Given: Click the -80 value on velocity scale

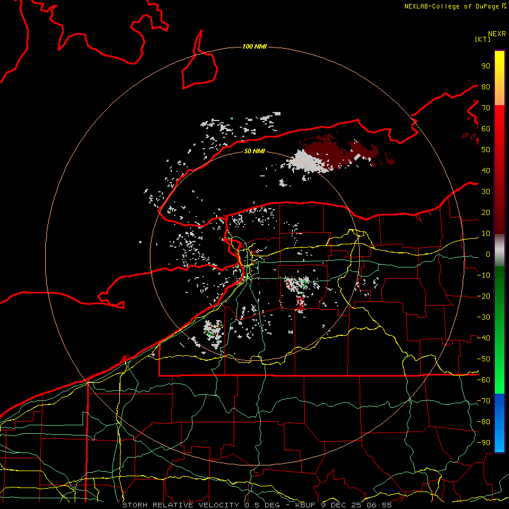Looking at the screenshot, I should (x=484, y=422).
